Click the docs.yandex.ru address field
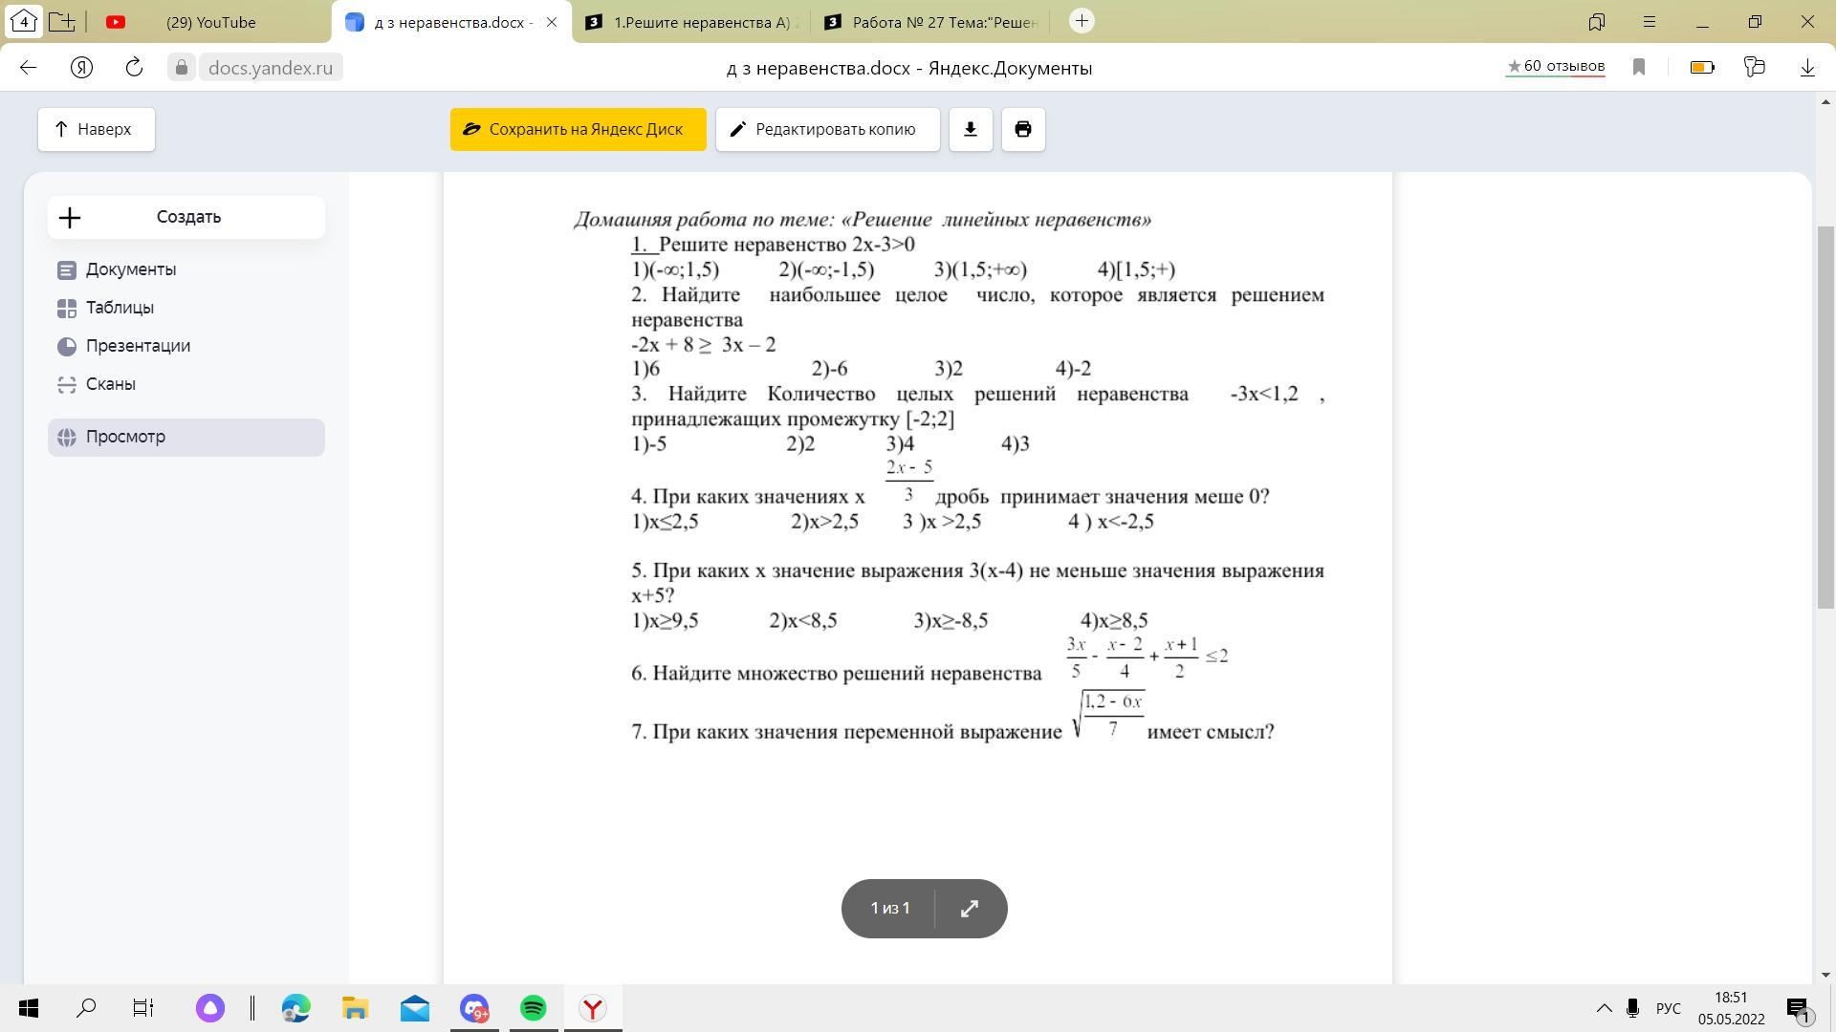Screen dimensions: 1836x1032 pos(270,67)
